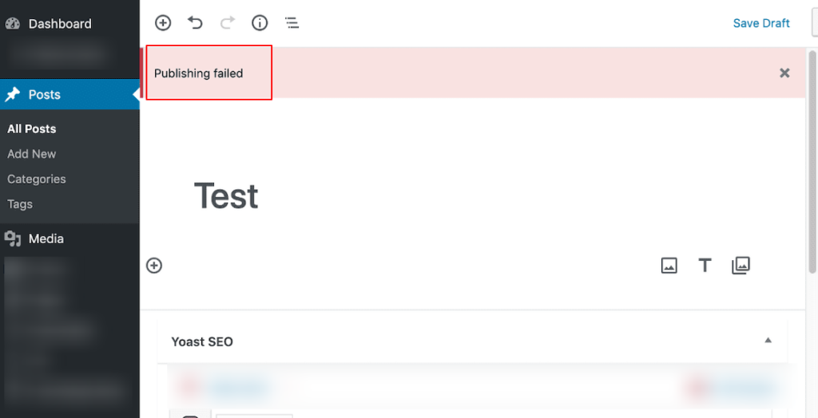The height and width of the screenshot is (418, 818).
Task: Open Categories submenu link
Action: 37,179
